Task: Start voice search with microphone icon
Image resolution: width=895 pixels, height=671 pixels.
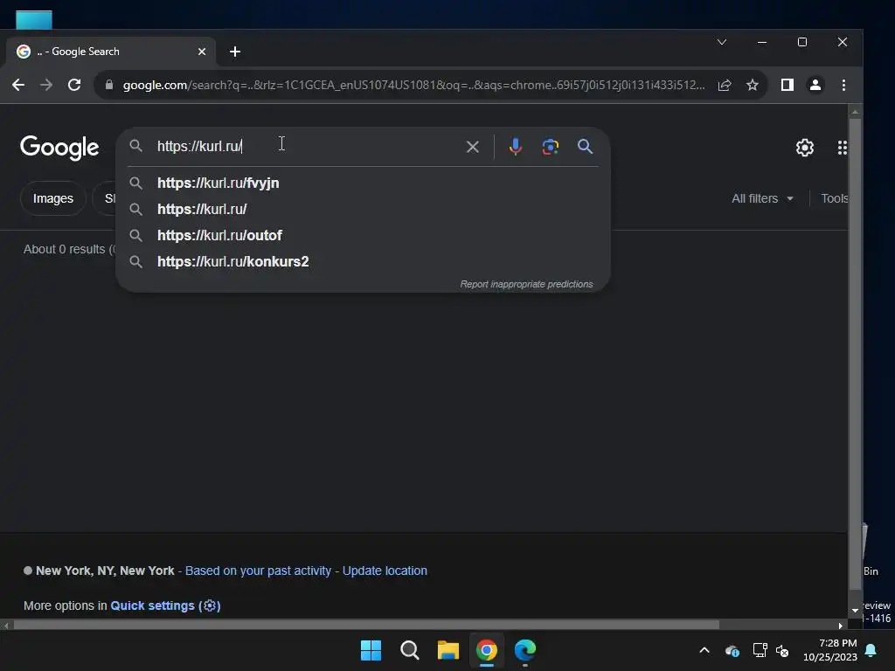Action: coord(516,147)
